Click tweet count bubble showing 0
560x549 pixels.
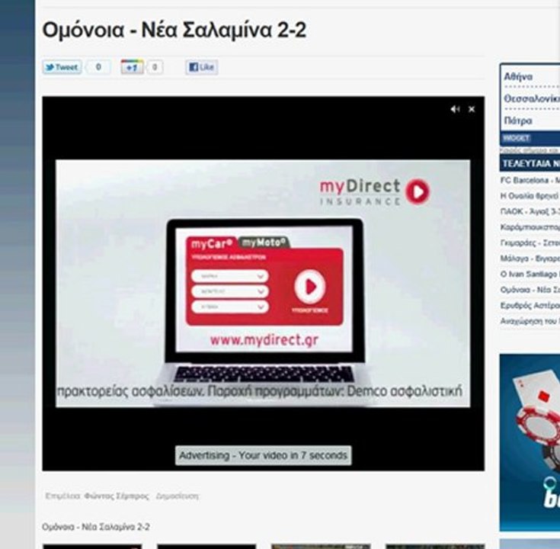[98, 67]
